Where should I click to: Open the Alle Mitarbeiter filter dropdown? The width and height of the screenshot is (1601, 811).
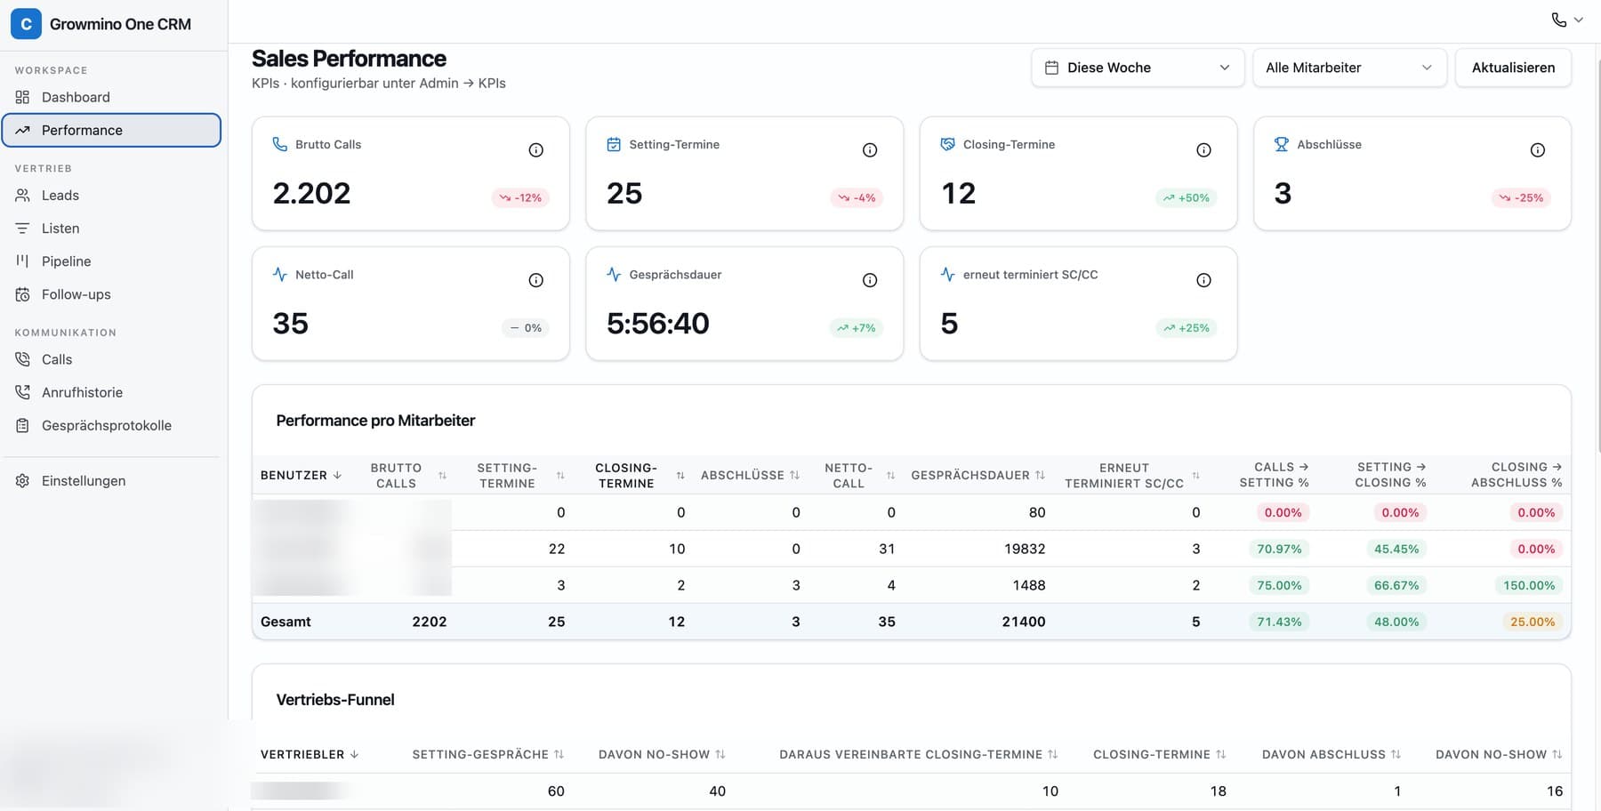point(1349,68)
